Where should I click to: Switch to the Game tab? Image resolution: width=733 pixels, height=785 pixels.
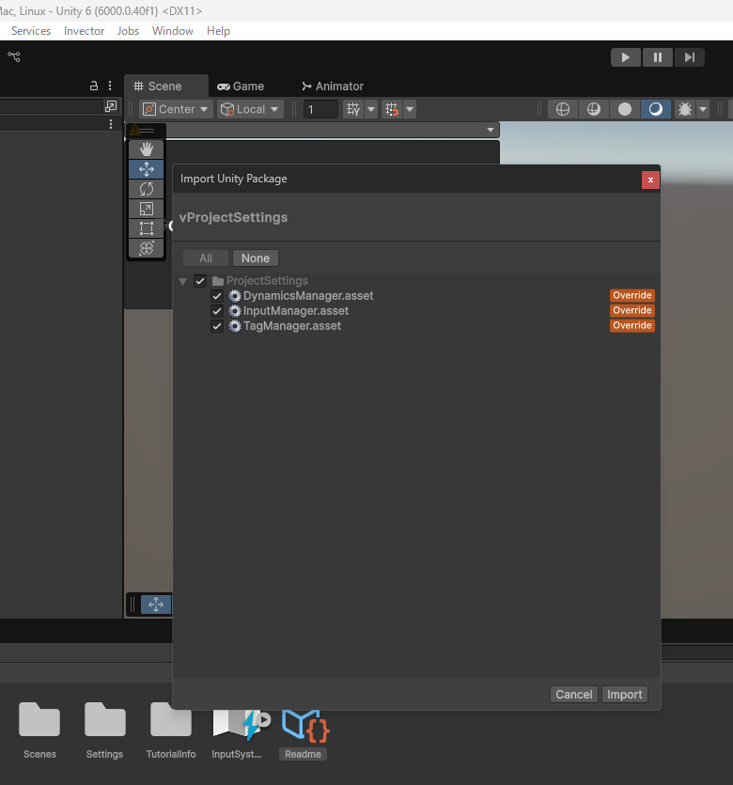241,86
